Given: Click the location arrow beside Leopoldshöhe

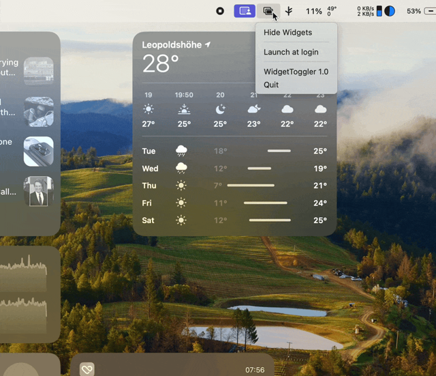Looking at the screenshot, I should pos(208,44).
